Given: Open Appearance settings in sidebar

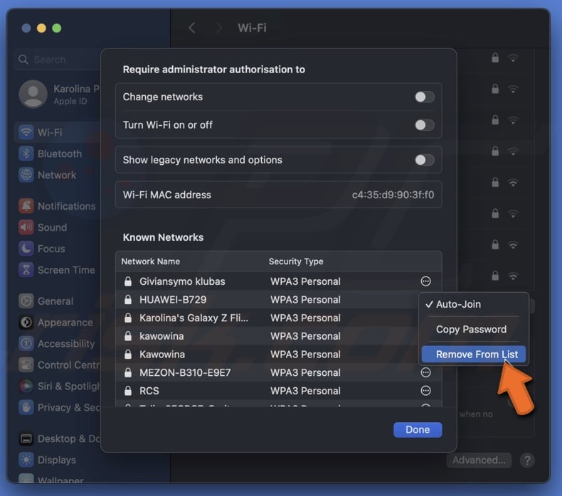Looking at the screenshot, I should (58, 323).
